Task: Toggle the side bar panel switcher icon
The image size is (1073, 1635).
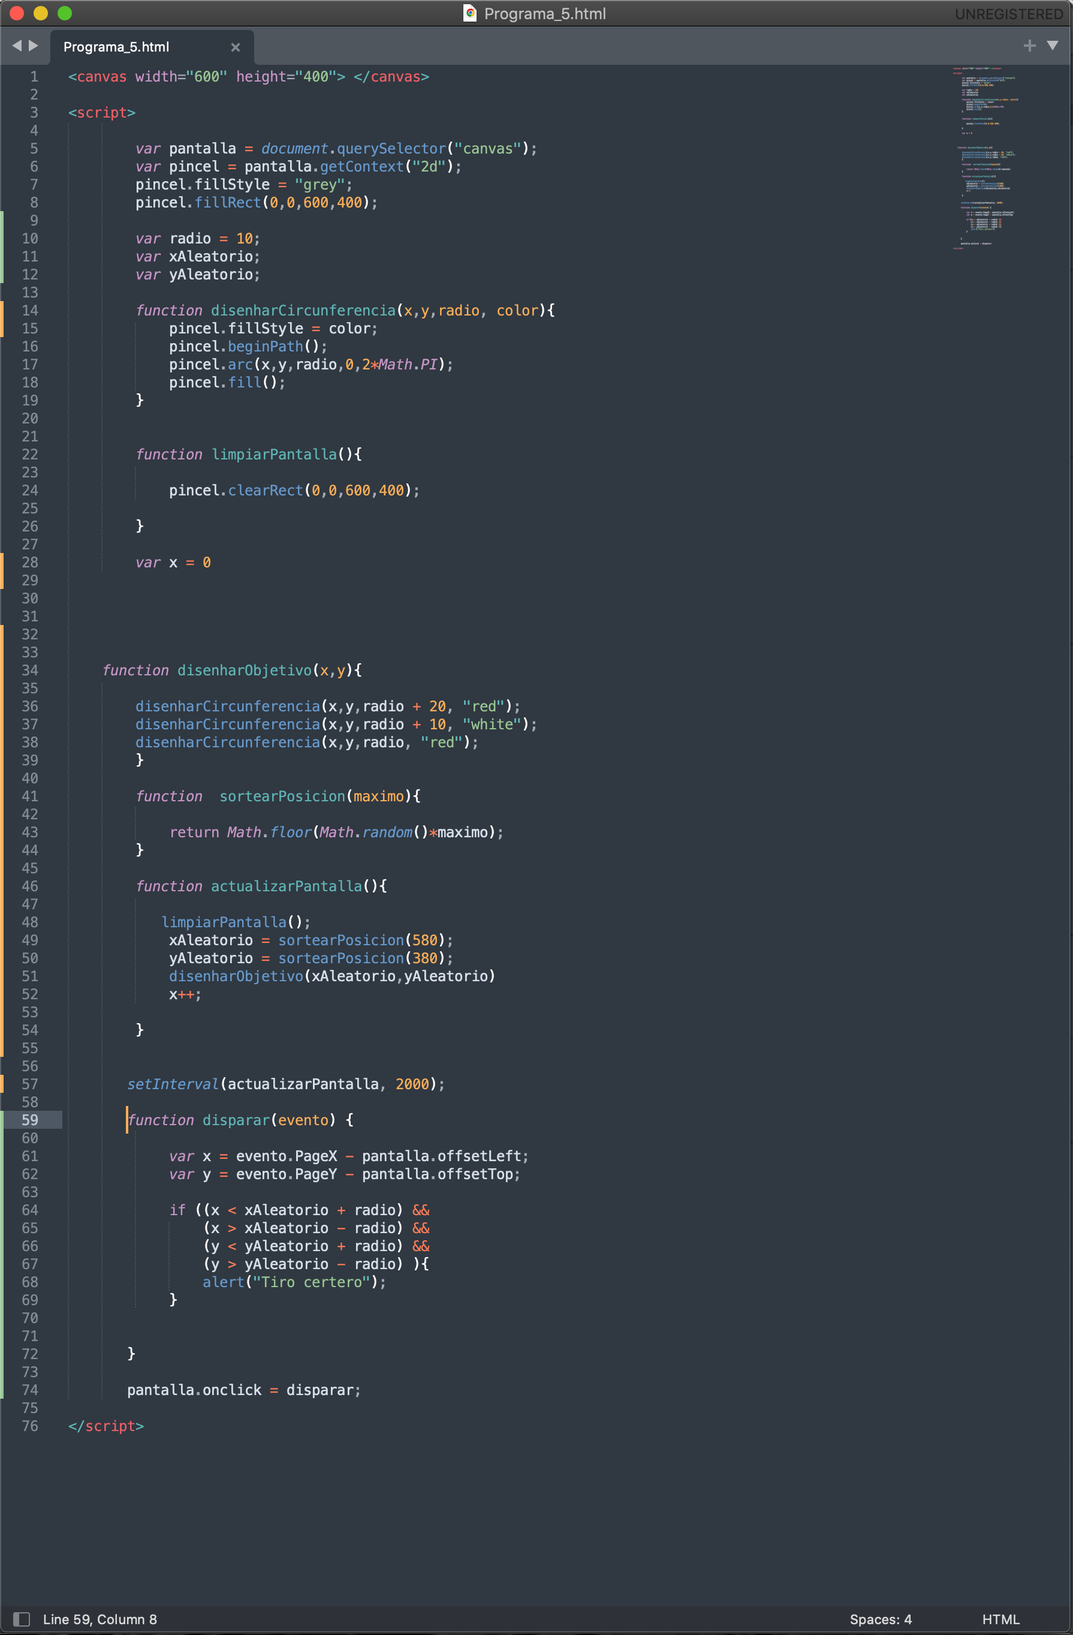Action: [22, 1619]
